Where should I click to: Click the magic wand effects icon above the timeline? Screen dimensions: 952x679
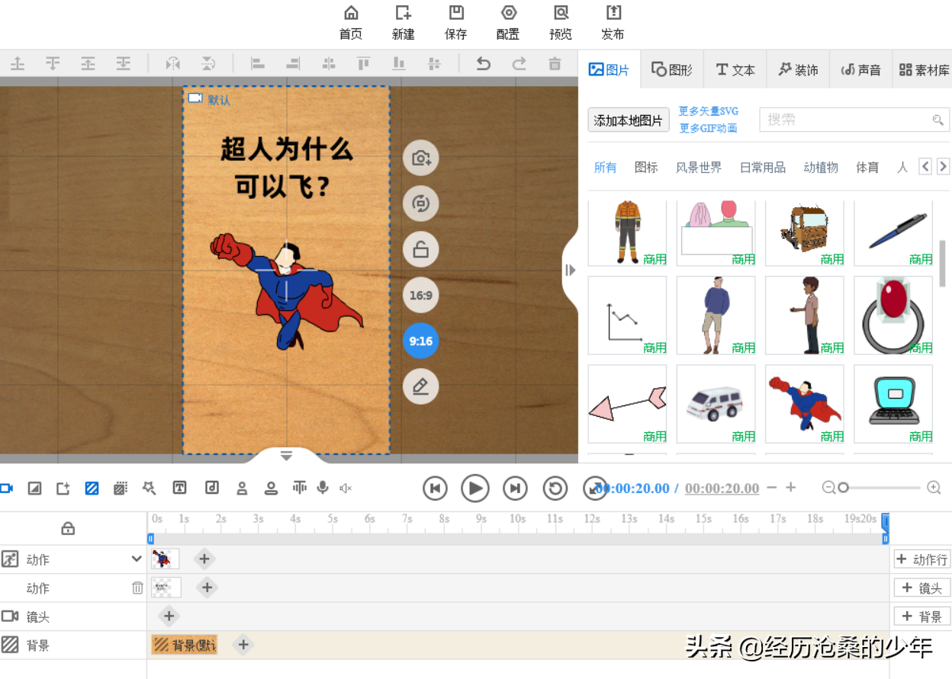tap(149, 488)
